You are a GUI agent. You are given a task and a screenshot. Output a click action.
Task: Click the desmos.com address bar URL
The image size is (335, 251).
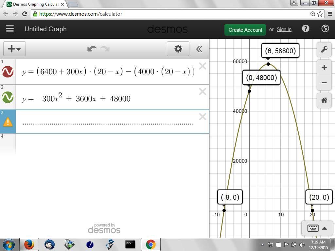tap(81, 14)
